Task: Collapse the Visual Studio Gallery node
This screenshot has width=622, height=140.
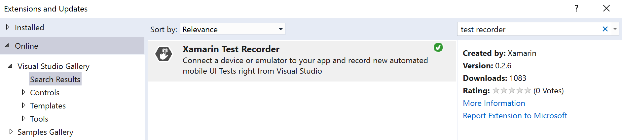Action: coord(10,66)
